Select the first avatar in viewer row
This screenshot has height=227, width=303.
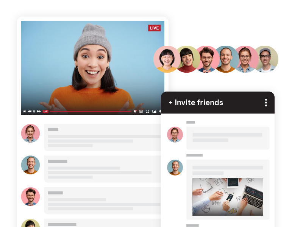[x=167, y=59]
